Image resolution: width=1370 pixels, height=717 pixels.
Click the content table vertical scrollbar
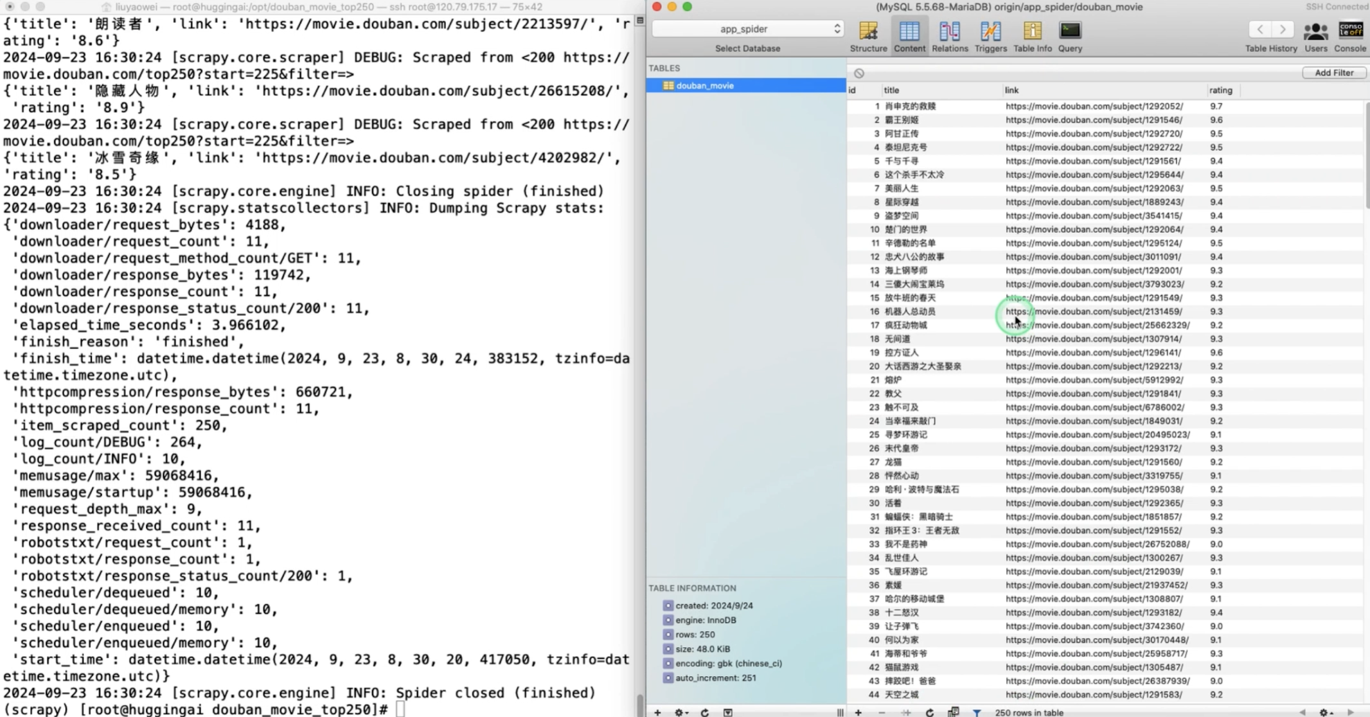click(1367, 154)
